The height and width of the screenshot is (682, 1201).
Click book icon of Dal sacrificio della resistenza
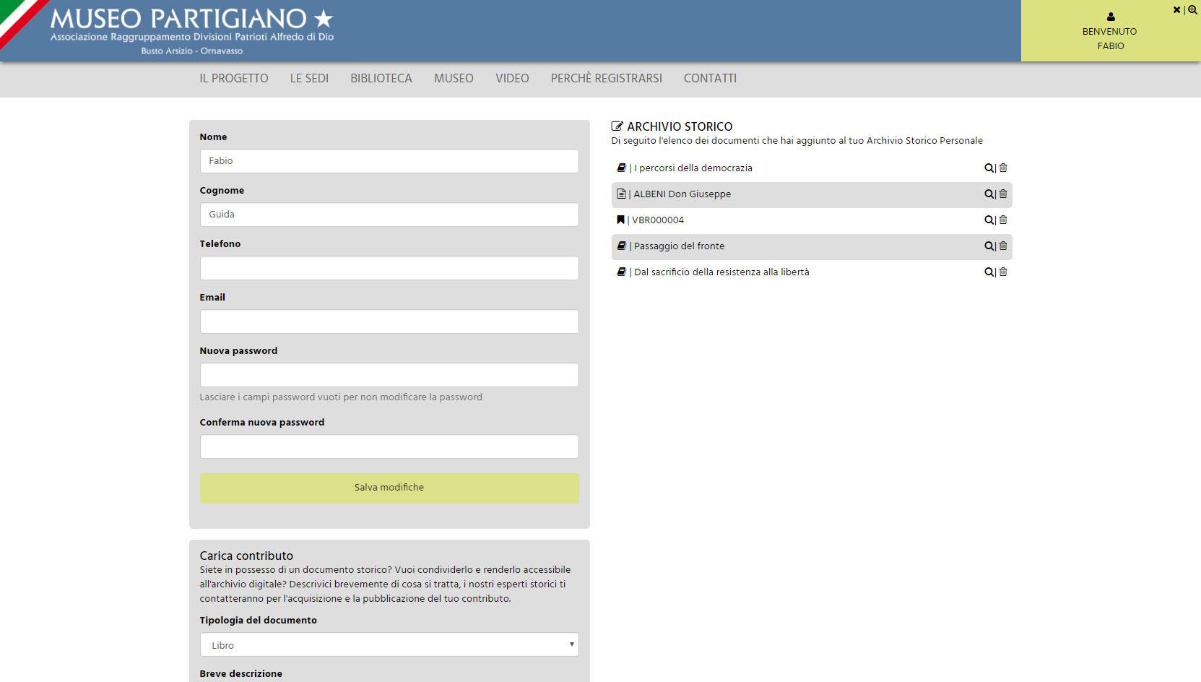621,272
